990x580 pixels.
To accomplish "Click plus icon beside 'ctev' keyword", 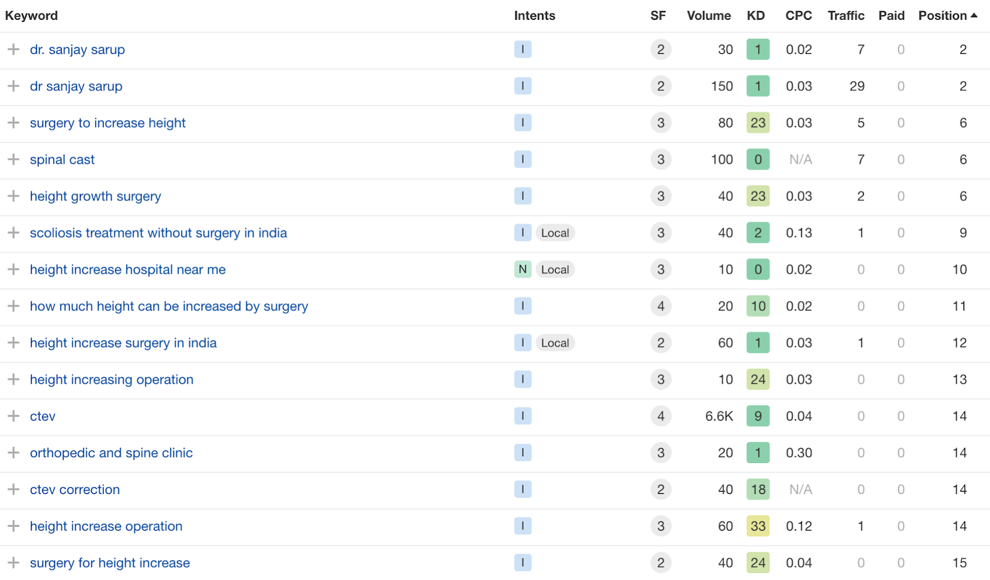I will click(x=14, y=416).
